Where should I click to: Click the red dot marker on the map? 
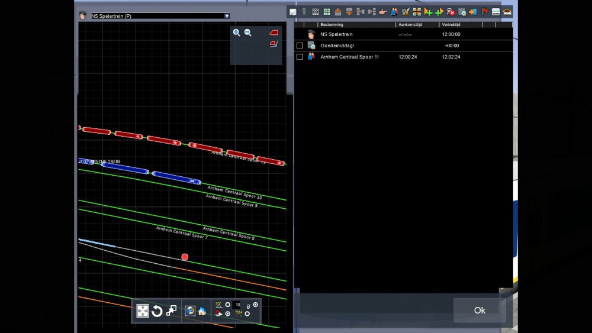coord(185,257)
